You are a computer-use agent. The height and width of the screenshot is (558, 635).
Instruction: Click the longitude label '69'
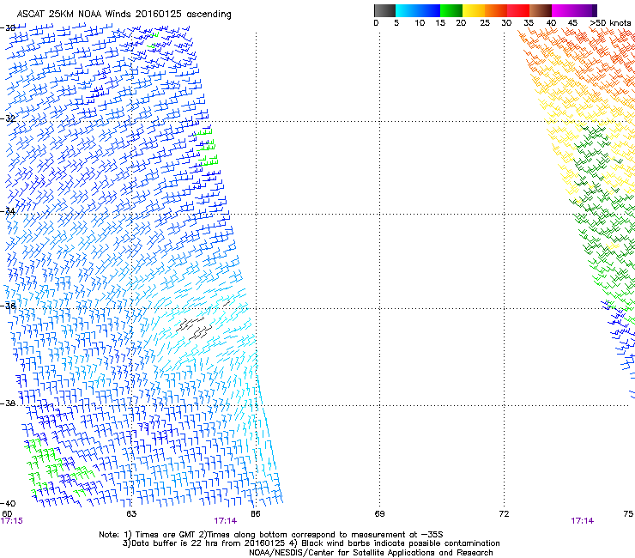point(379,514)
